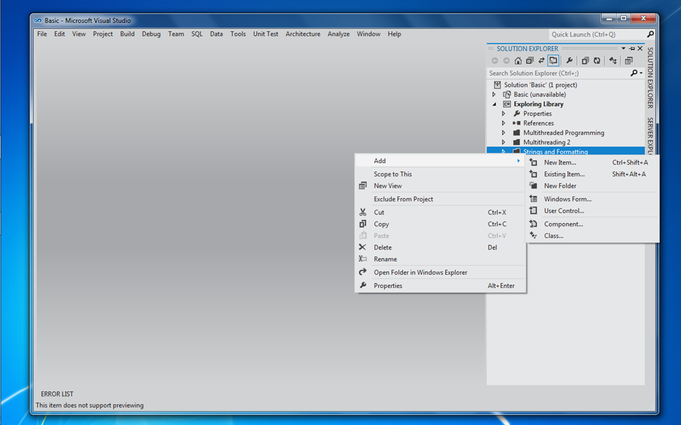
Task: Open the File menu
Action: click(42, 34)
